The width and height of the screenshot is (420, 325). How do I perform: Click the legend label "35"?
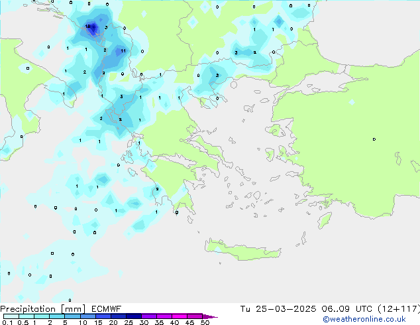point(159,322)
